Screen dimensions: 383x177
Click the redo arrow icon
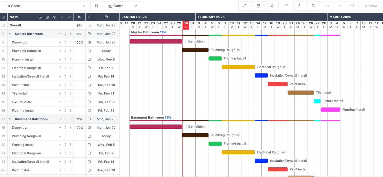[340, 6]
